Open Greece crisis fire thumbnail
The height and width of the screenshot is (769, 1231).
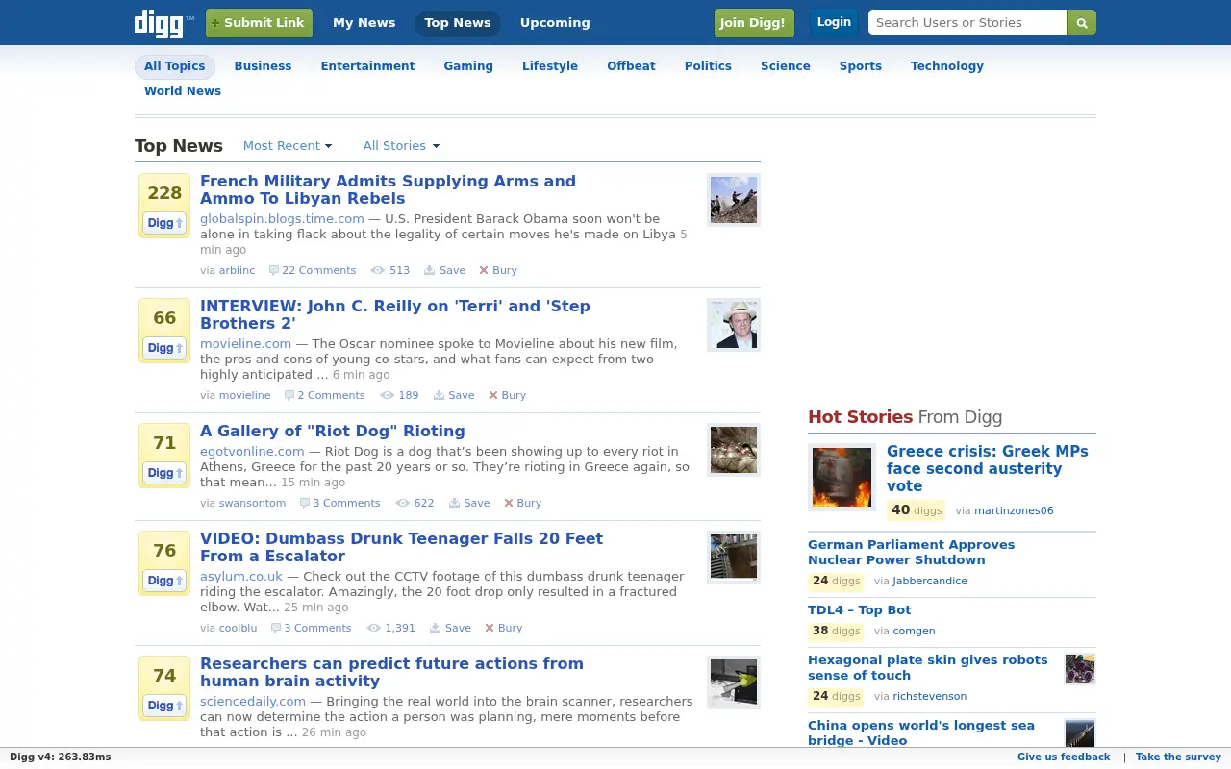coord(842,477)
